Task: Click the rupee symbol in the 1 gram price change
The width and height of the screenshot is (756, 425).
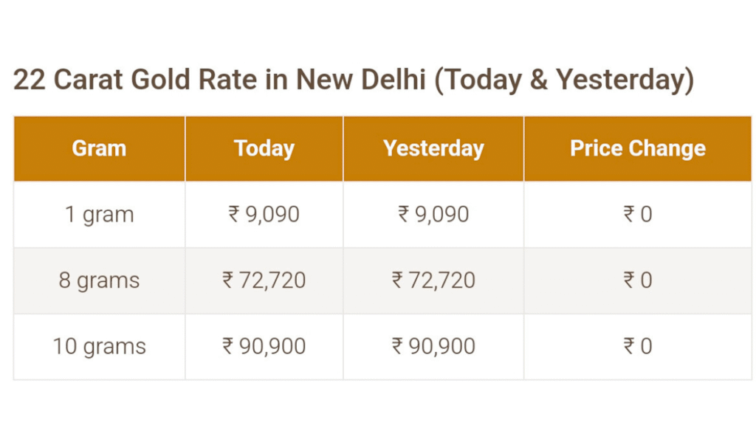Action: coord(629,215)
